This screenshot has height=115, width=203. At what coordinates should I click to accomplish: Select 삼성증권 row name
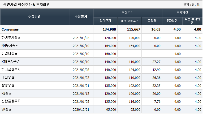click(x=8, y=85)
